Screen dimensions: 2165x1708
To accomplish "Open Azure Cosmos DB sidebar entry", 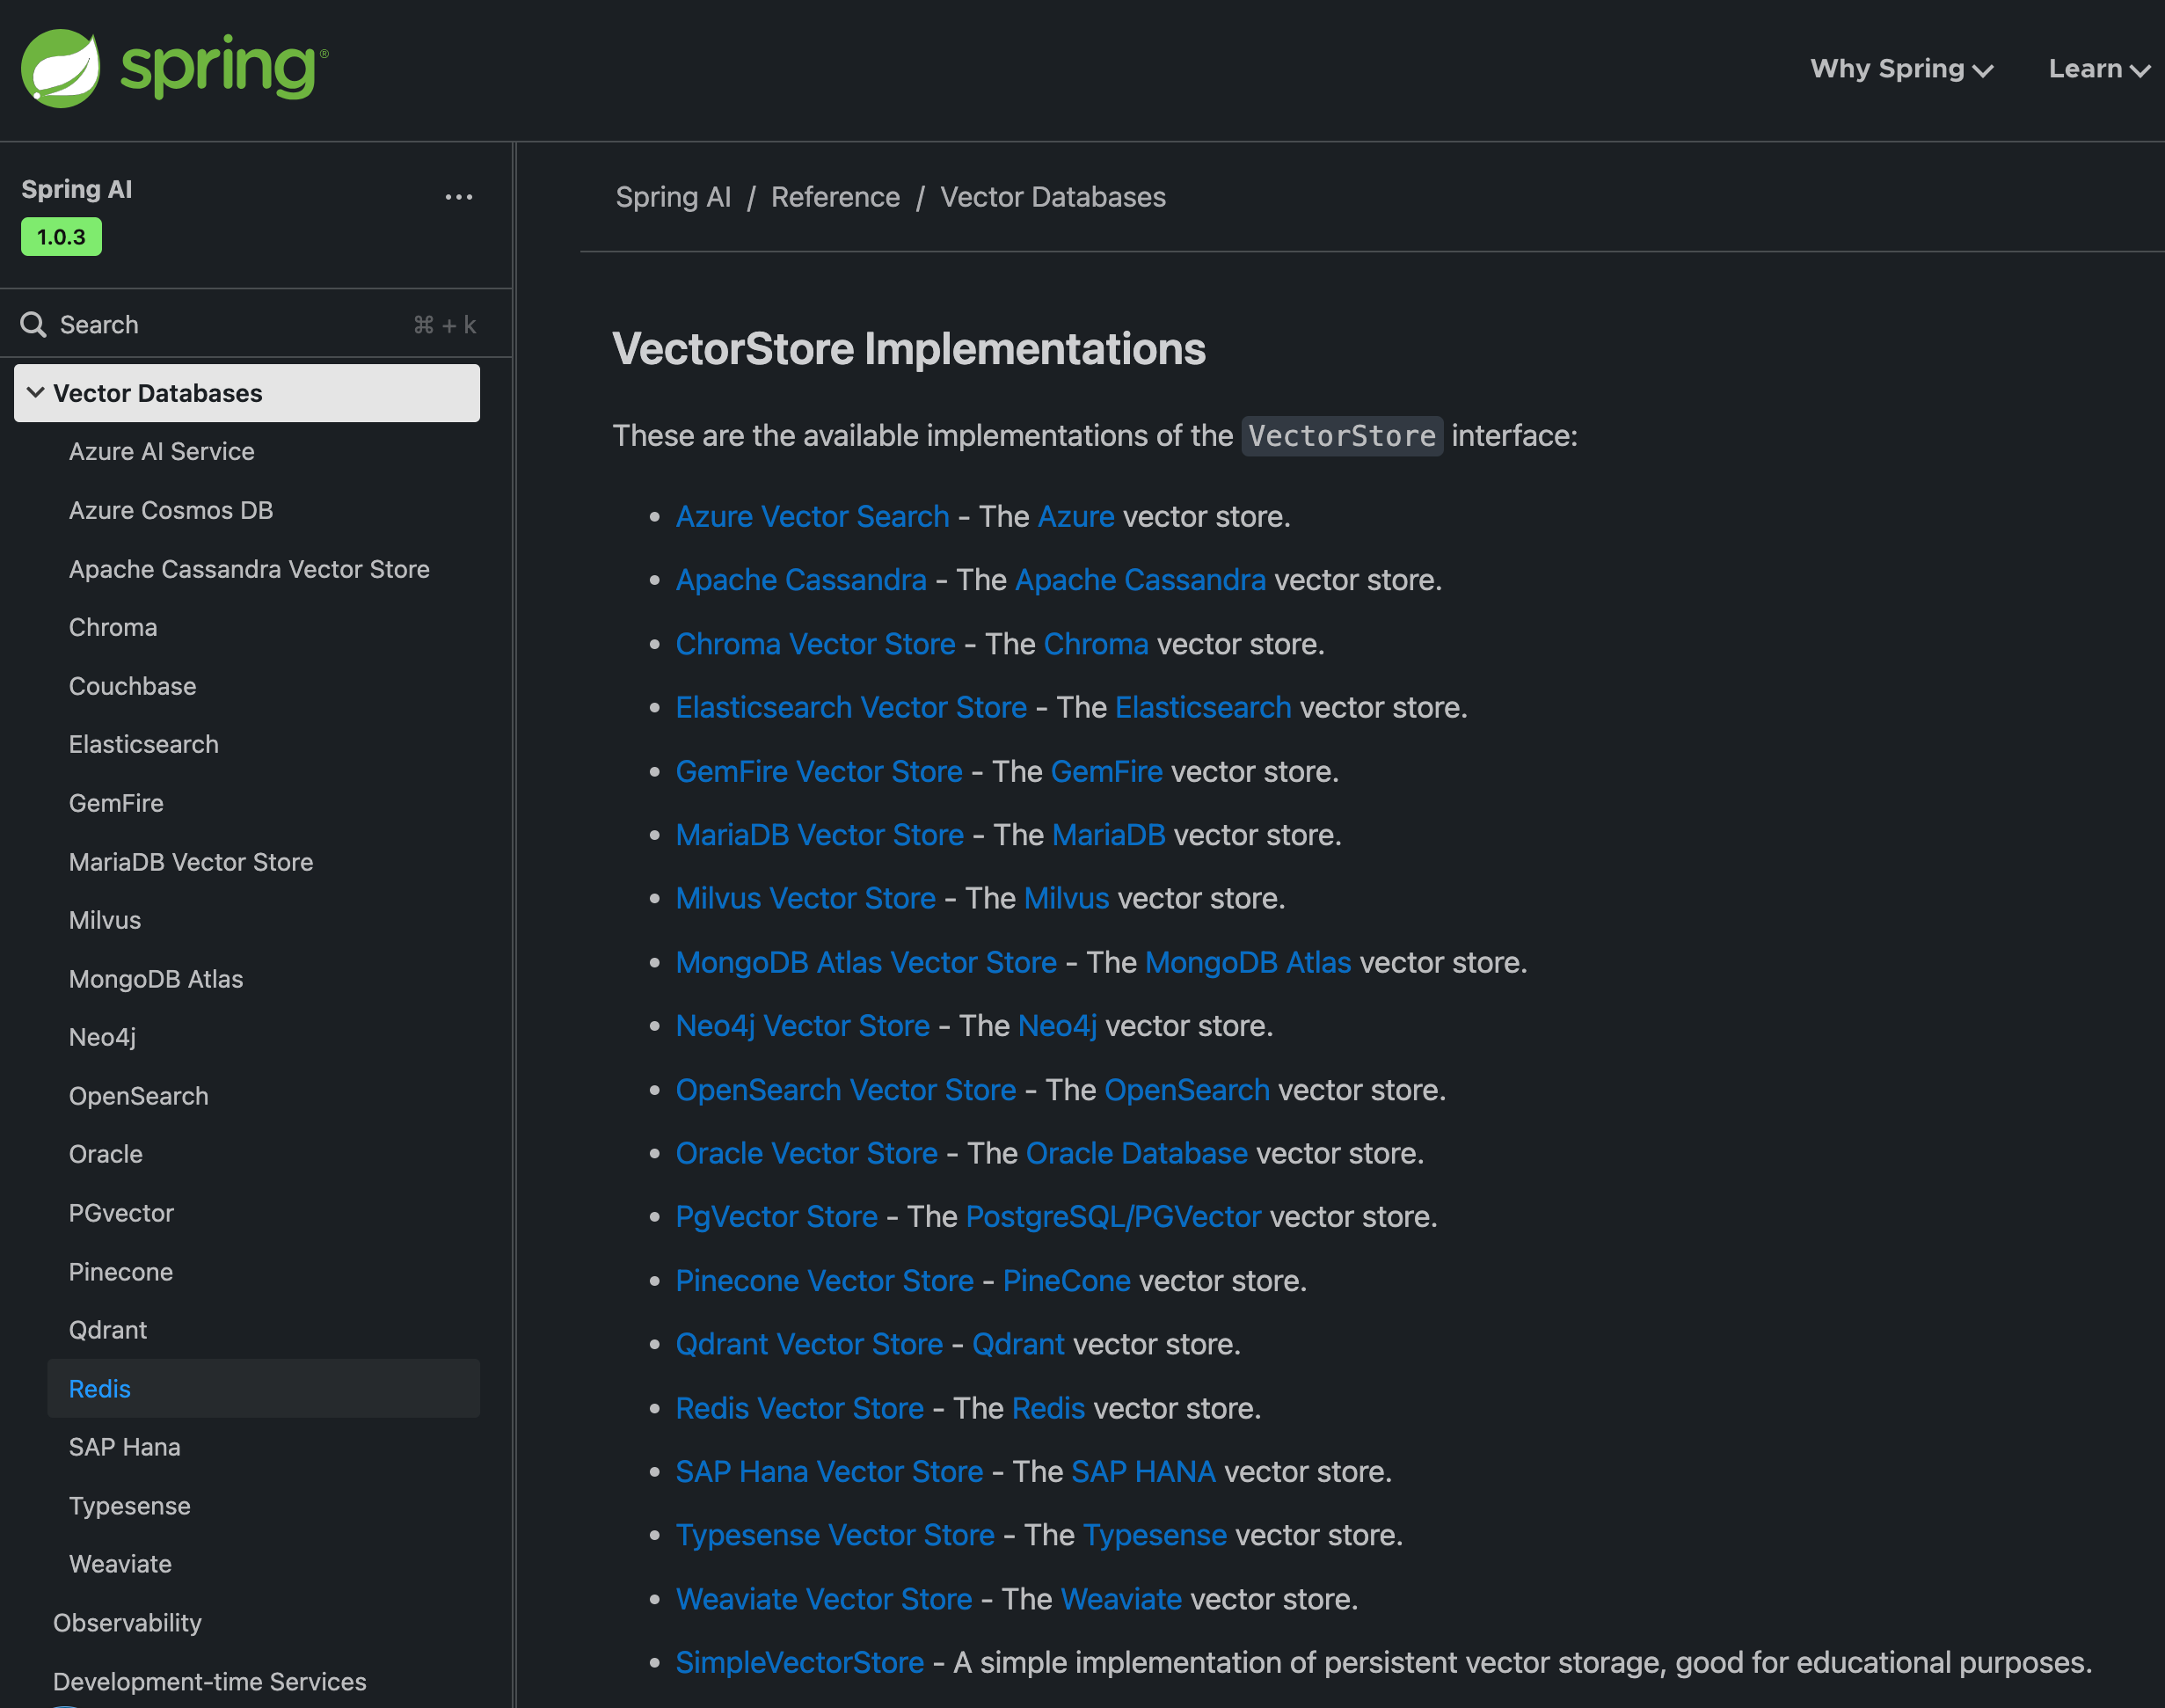I will point(171,510).
